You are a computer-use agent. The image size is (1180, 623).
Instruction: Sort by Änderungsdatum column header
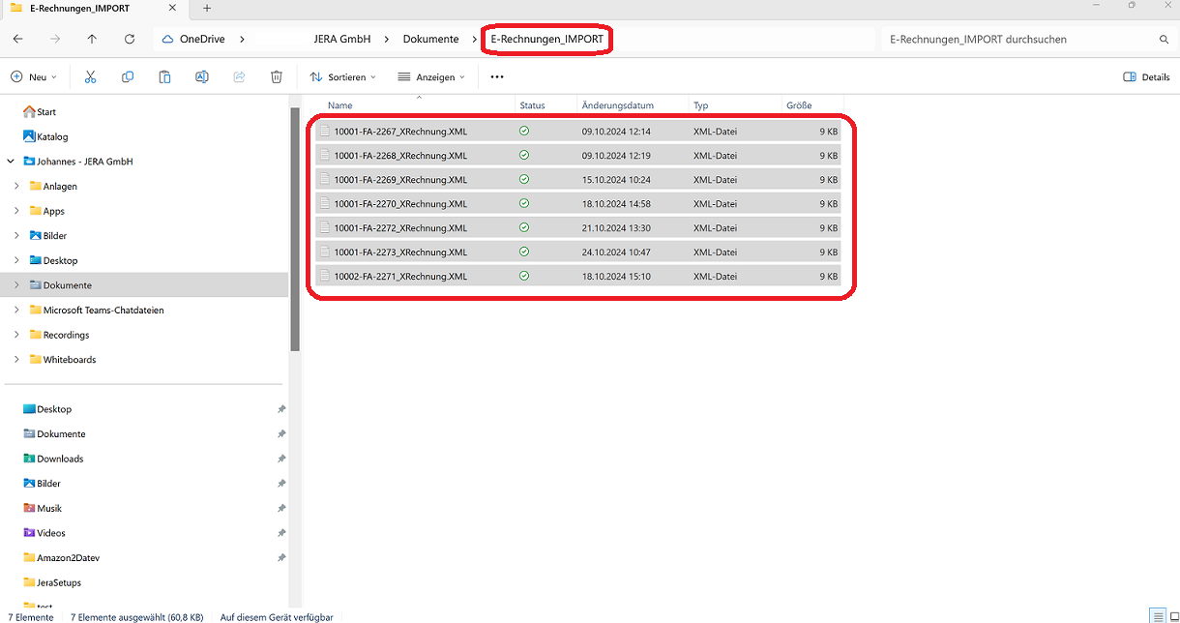pos(617,105)
